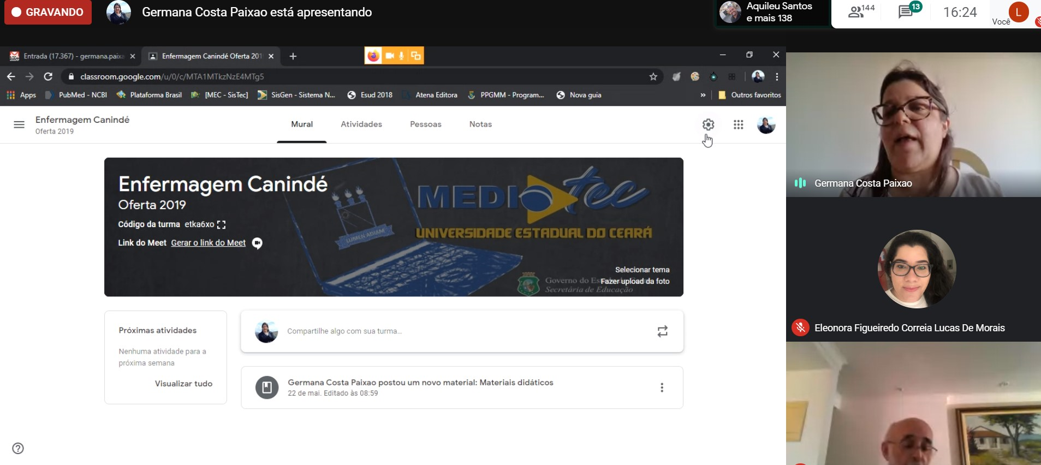Viewport: 1041px width, 465px height.
Task: Click the lock icon in the address bar
Action: (71, 76)
